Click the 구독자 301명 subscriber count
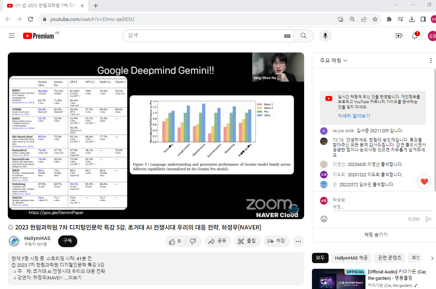This screenshot has width=436, height=289. (x=35, y=244)
